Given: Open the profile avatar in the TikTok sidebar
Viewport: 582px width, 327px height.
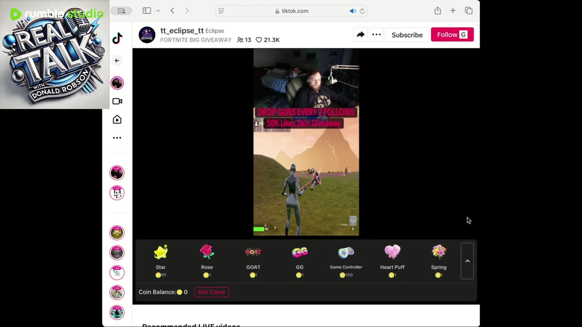Looking at the screenshot, I should pos(117,83).
